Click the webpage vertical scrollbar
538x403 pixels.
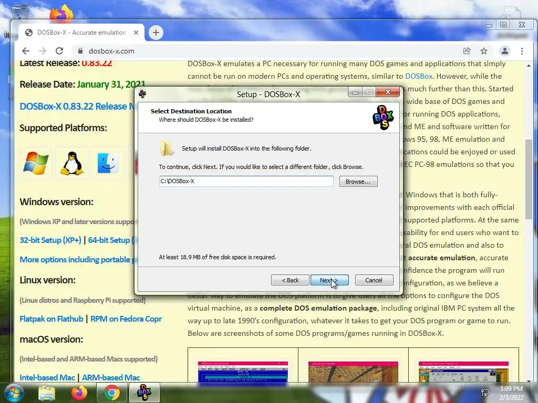pos(529,179)
